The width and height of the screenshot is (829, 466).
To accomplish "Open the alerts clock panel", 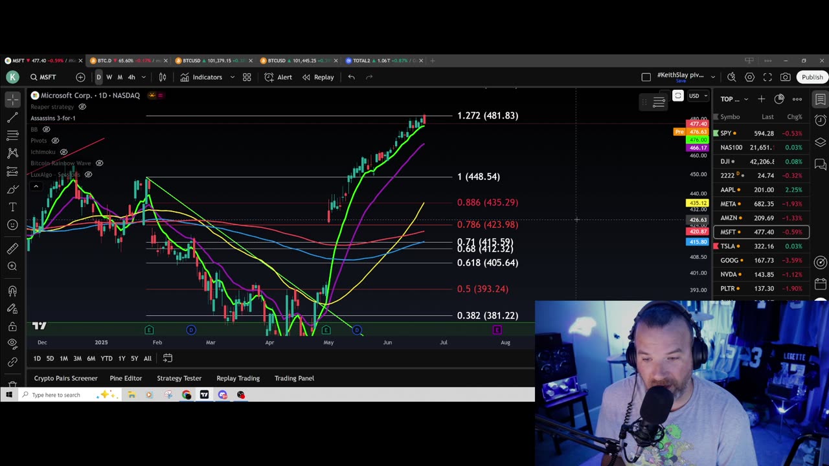I will click(821, 120).
